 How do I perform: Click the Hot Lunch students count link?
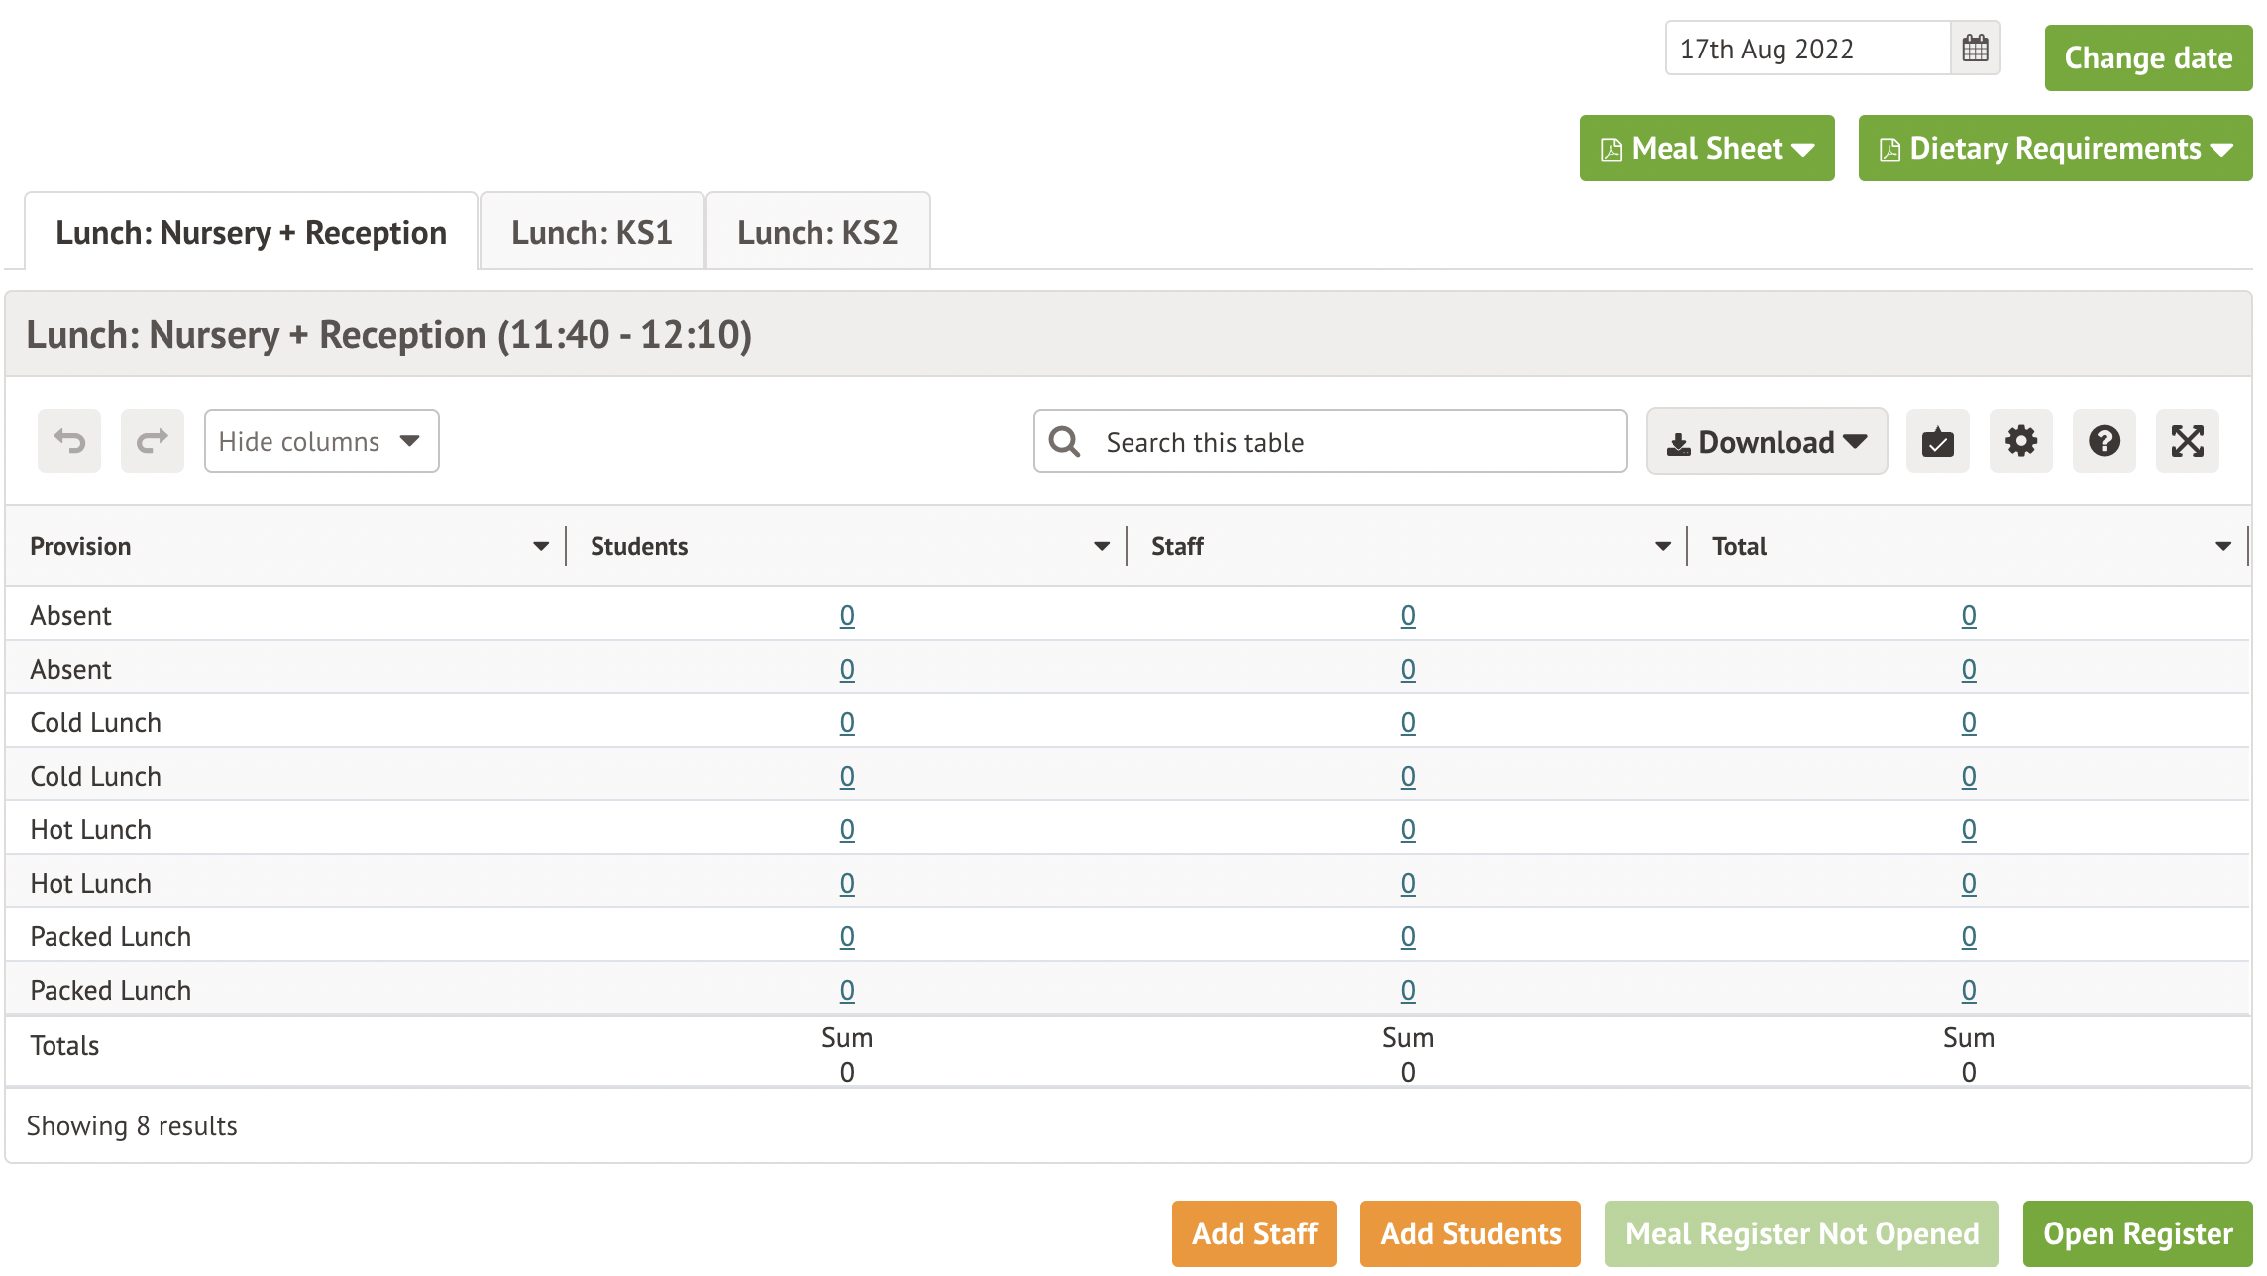(847, 830)
